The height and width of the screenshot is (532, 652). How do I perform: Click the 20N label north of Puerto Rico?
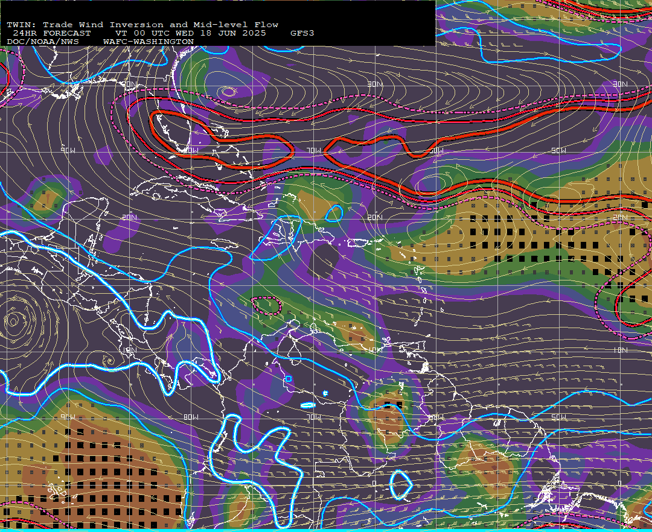point(375,217)
